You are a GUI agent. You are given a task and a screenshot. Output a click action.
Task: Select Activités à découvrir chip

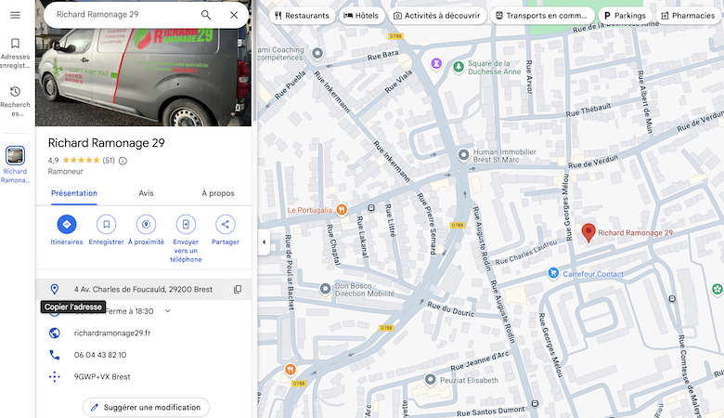tap(437, 15)
